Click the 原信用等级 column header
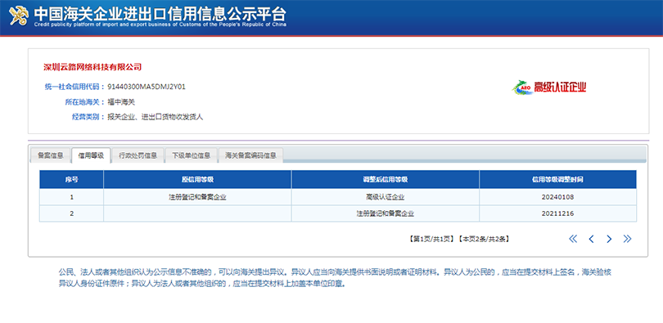The width and height of the screenshot is (663, 323). [197, 179]
